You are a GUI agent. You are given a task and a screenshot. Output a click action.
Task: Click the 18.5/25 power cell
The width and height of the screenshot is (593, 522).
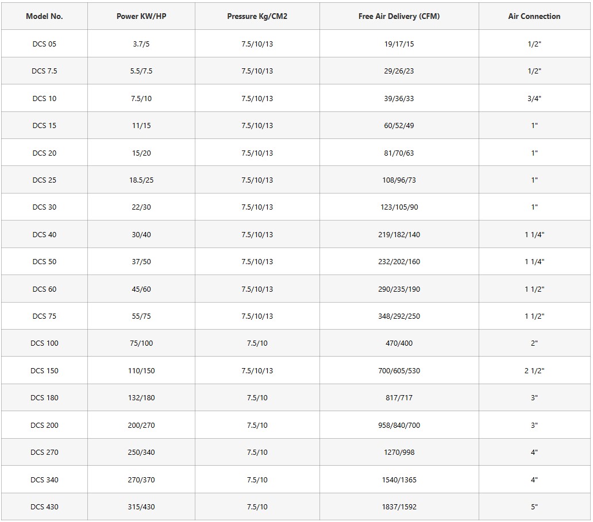click(141, 180)
